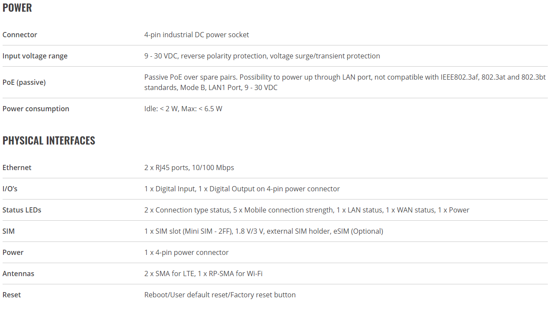The height and width of the screenshot is (309, 553).
Task: Select the Status LEDs row label
Action: point(22,210)
